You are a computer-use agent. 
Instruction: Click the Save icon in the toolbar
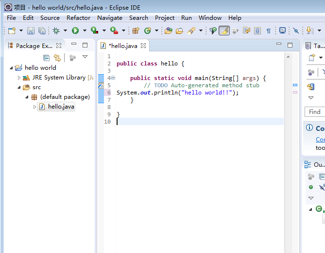tap(31, 31)
